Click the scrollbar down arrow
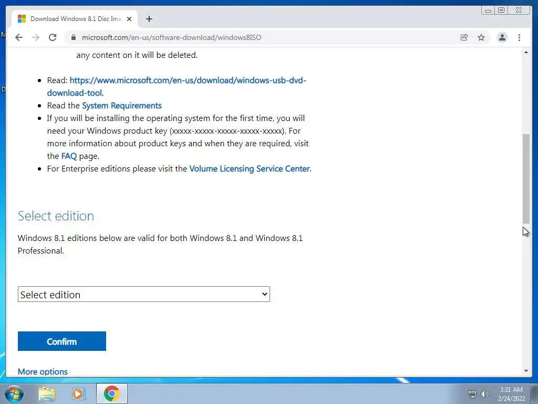This screenshot has width=538, height=404. [526, 371]
